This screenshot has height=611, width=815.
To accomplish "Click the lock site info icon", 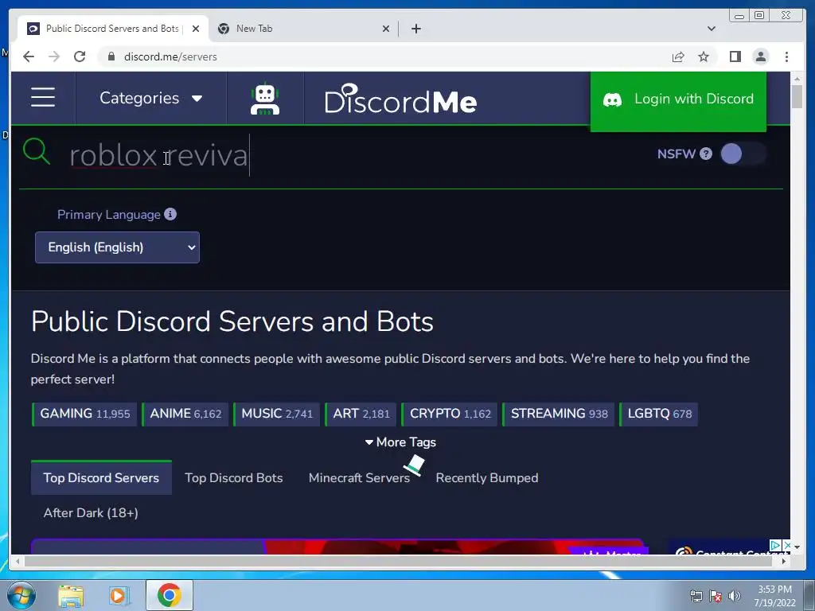I will [x=111, y=56].
